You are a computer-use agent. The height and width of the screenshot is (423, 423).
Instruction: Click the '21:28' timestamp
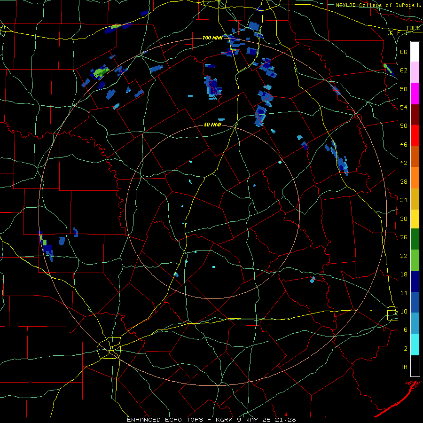[285, 420]
